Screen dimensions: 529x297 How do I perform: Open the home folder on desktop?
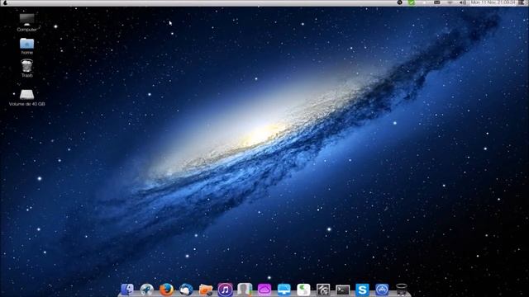click(x=27, y=46)
